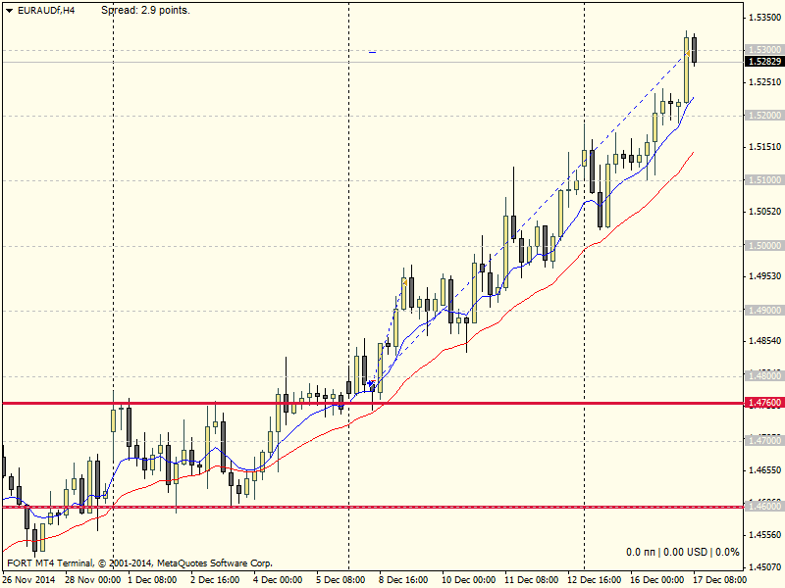Click the 1.45070 price scale label
This screenshot has width=785, height=588.
coord(764,567)
